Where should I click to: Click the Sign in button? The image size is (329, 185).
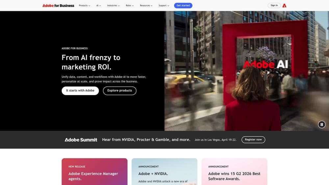pos(274,6)
